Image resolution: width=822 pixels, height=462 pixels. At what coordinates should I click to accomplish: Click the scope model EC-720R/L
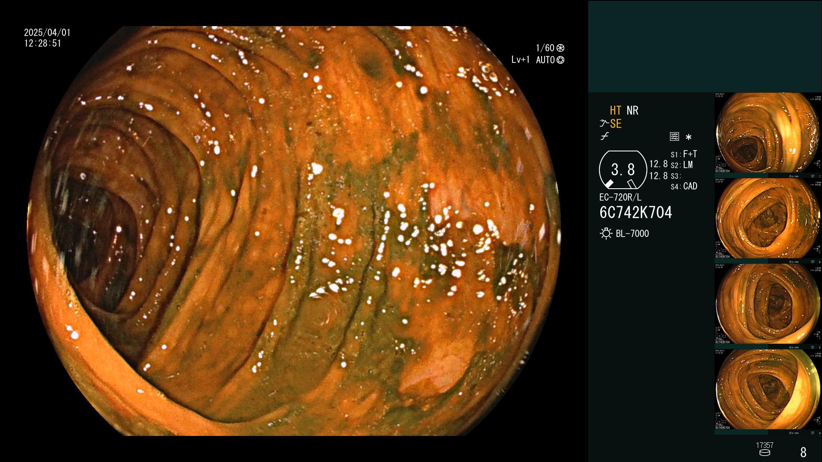click(620, 197)
